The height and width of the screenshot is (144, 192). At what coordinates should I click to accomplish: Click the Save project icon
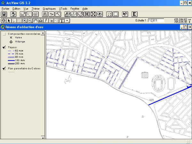[4, 14]
